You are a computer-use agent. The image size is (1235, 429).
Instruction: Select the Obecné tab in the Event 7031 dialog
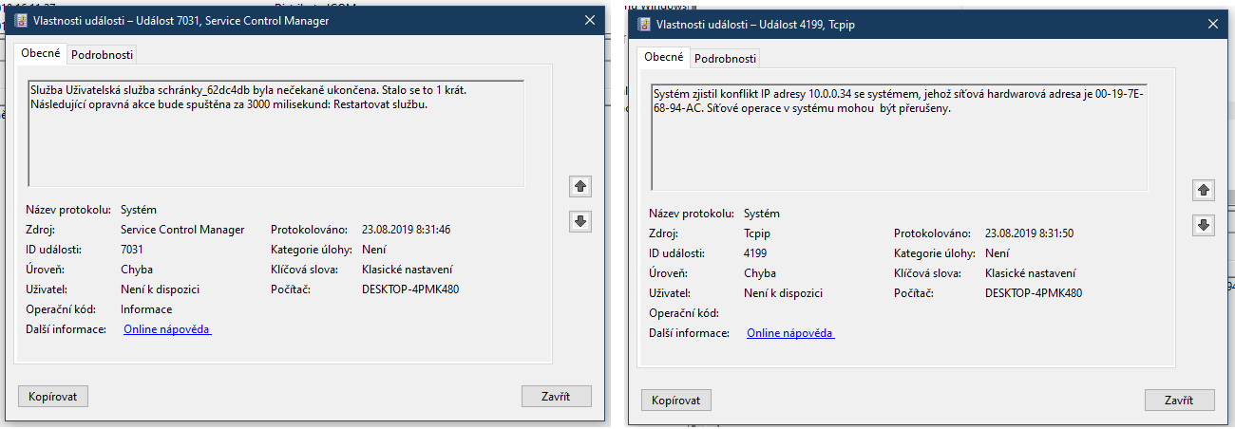(41, 53)
